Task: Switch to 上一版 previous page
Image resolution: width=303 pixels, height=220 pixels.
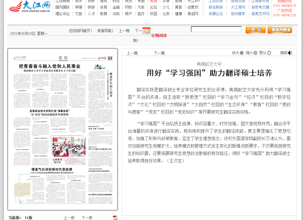Action: [x=69, y=218]
